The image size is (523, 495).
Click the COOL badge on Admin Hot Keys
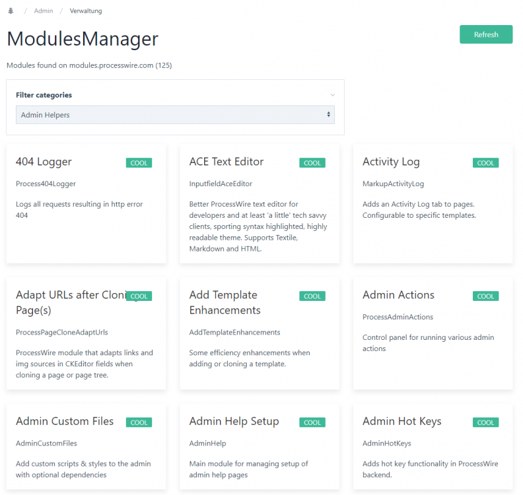[485, 422]
